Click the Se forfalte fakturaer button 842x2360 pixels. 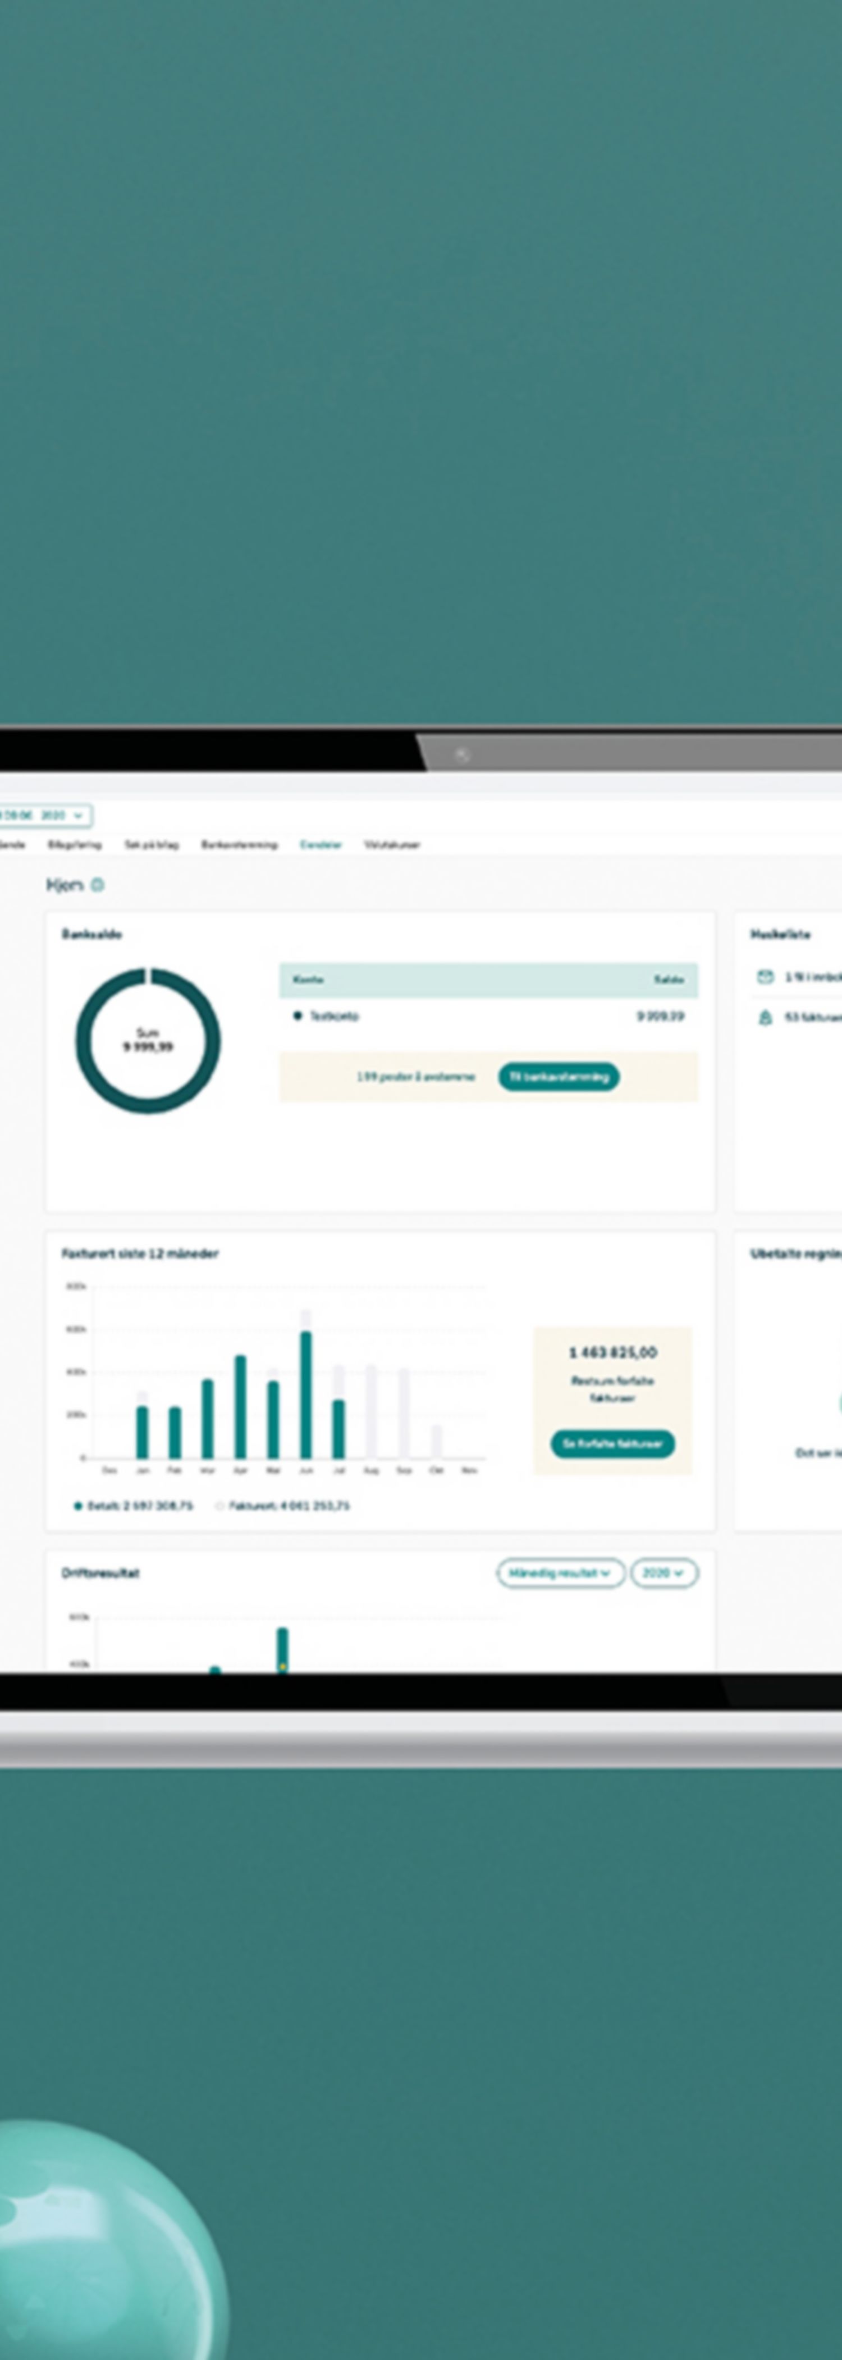tap(612, 1444)
